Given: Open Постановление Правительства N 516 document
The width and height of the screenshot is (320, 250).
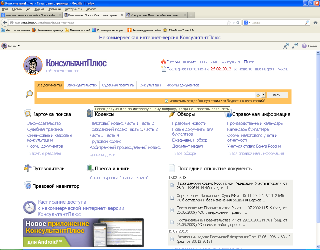Looking at the screenshot, I should (x=232, y=210).
